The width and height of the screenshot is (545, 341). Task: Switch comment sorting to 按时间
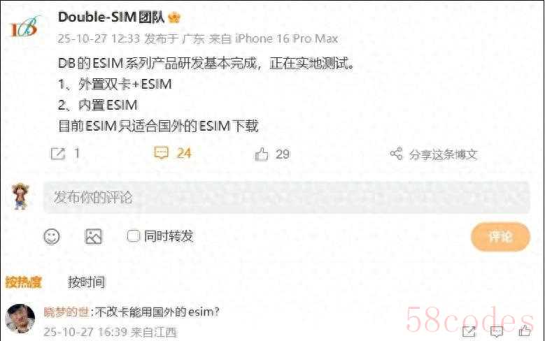click(x=87, y=282)
